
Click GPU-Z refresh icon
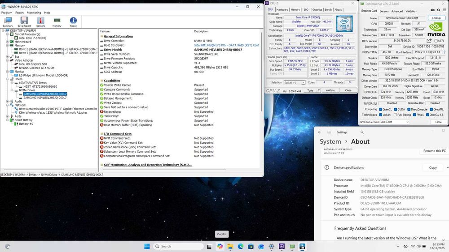(x=438, y=10)
